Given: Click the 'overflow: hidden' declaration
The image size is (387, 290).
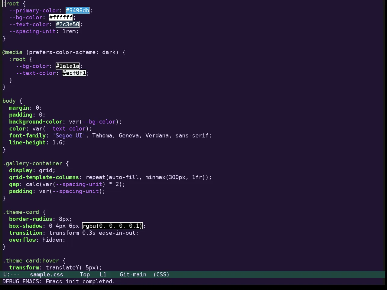Looking at the screenshot, I should (x=37, y=240).
